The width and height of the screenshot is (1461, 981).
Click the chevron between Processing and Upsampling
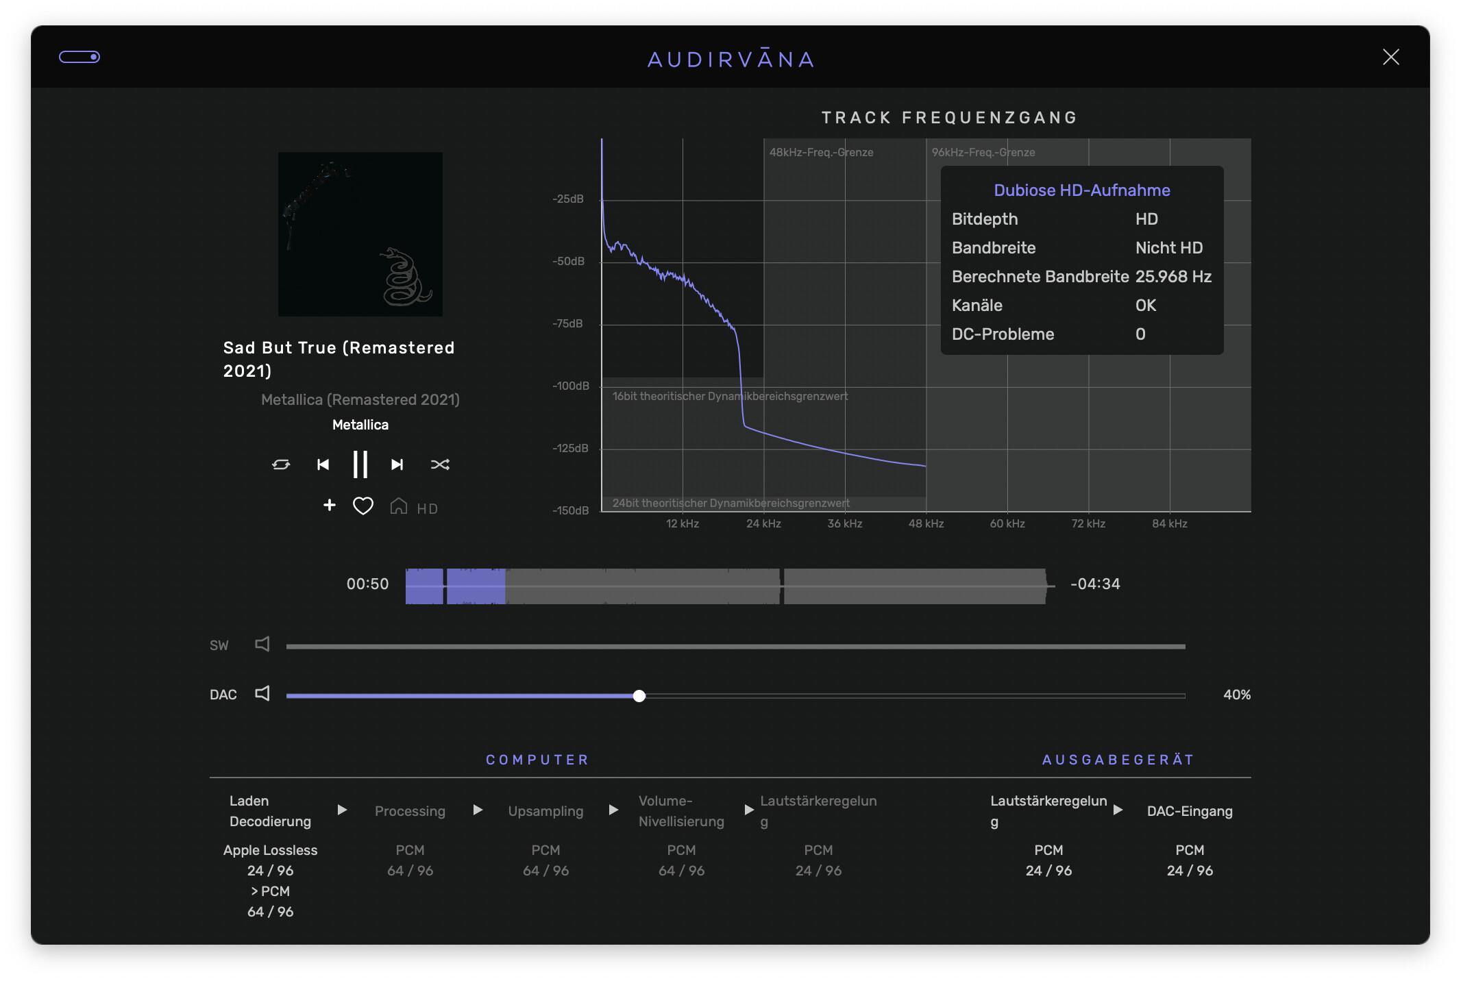pyautogui.click(x=478, y=809)
